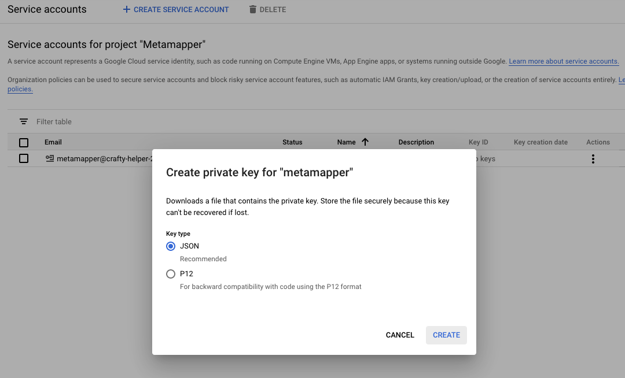The height and width of the screenshot is (378, 625).
Task: Click the Description column header
Action: click(x=416, y=142)
